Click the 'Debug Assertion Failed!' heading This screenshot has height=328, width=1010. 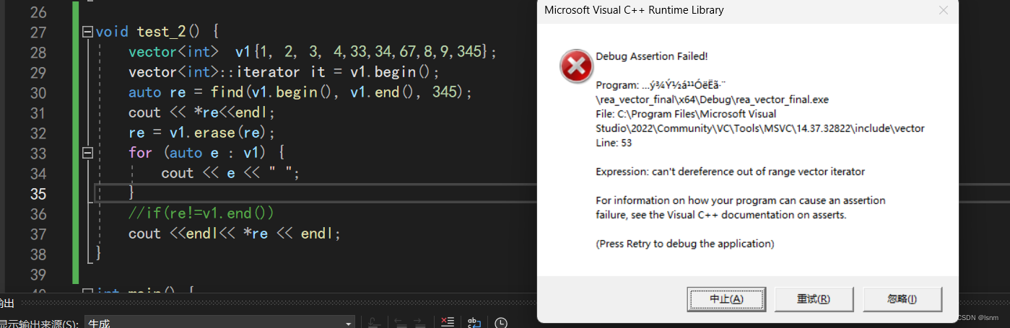pyautogui.click(x=652, y=56)
